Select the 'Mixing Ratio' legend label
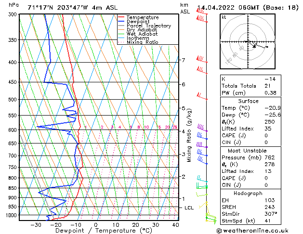303x234 pixels. click(x=143, y=42)
